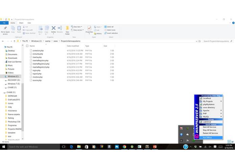Show hidden tray icons chevron

click(x=190, y=147)
